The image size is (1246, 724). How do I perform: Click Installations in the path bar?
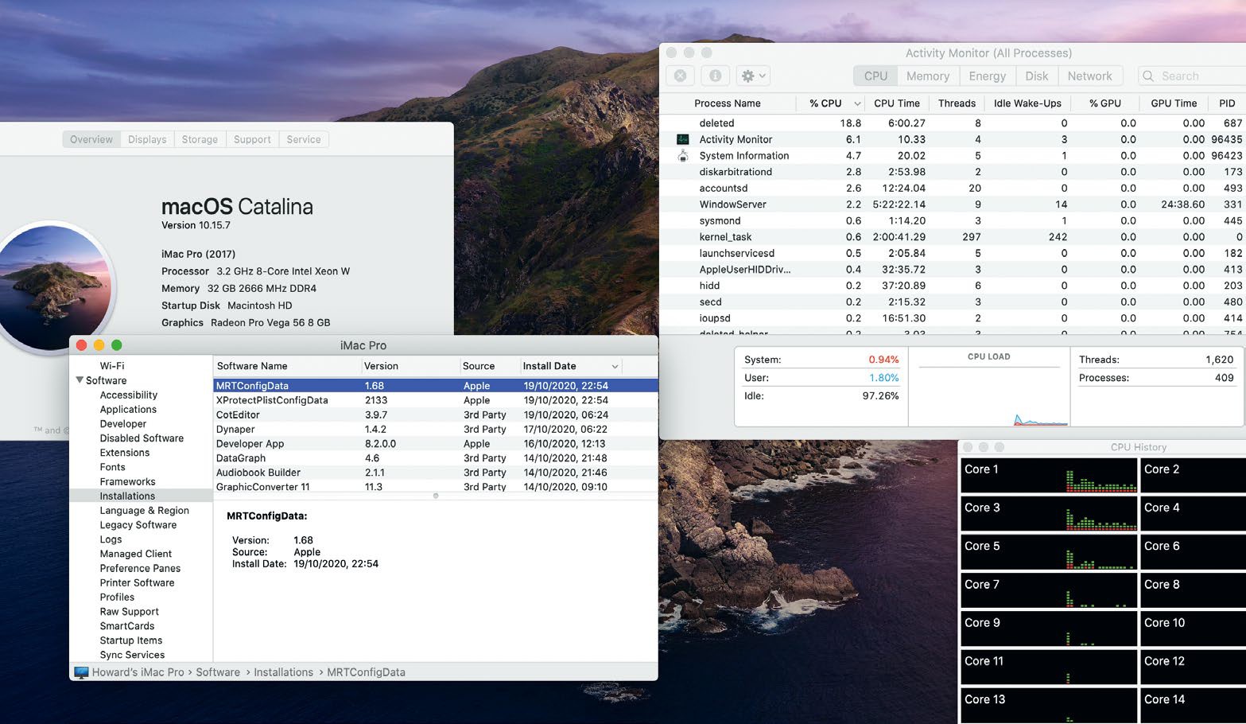pos(283,672)
